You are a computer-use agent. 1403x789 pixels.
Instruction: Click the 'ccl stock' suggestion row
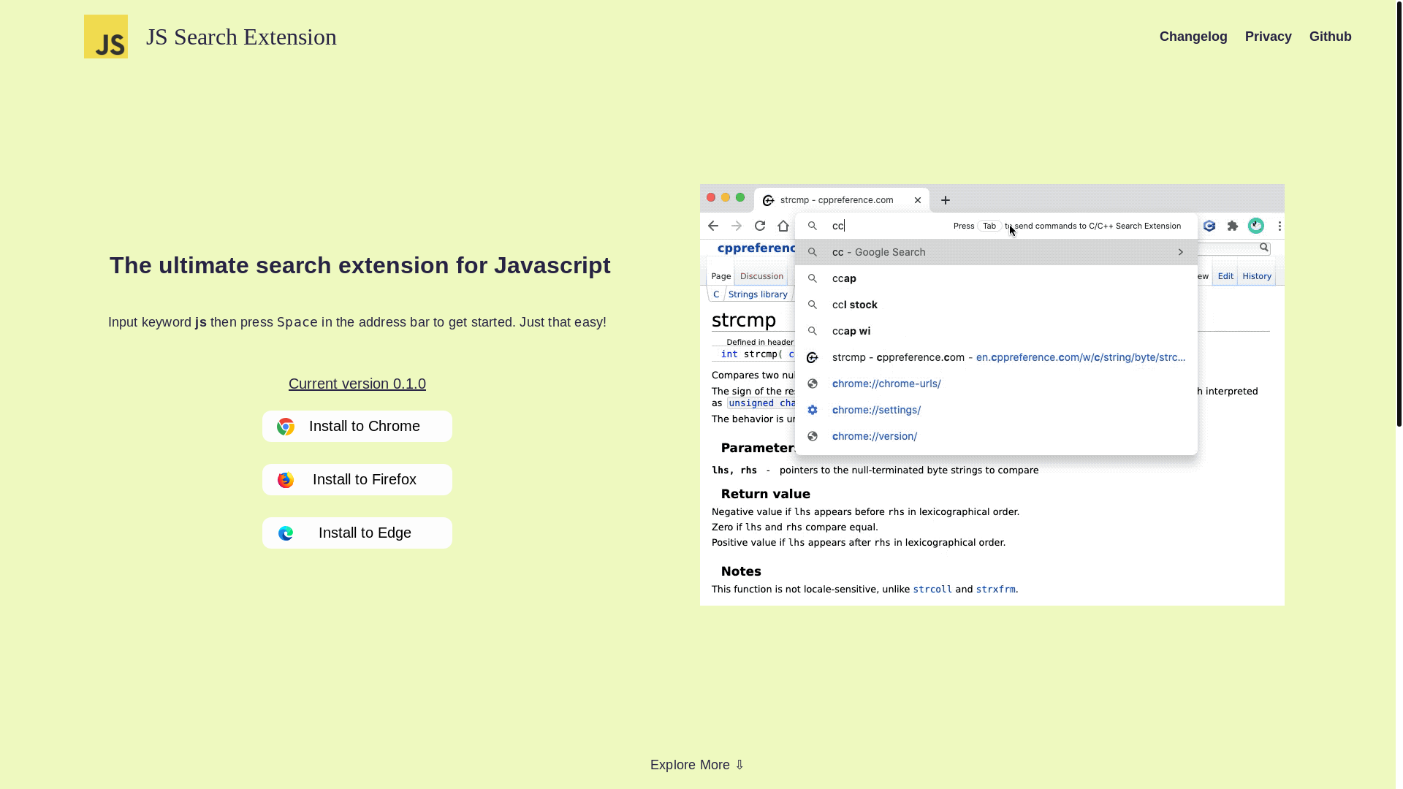996,305
